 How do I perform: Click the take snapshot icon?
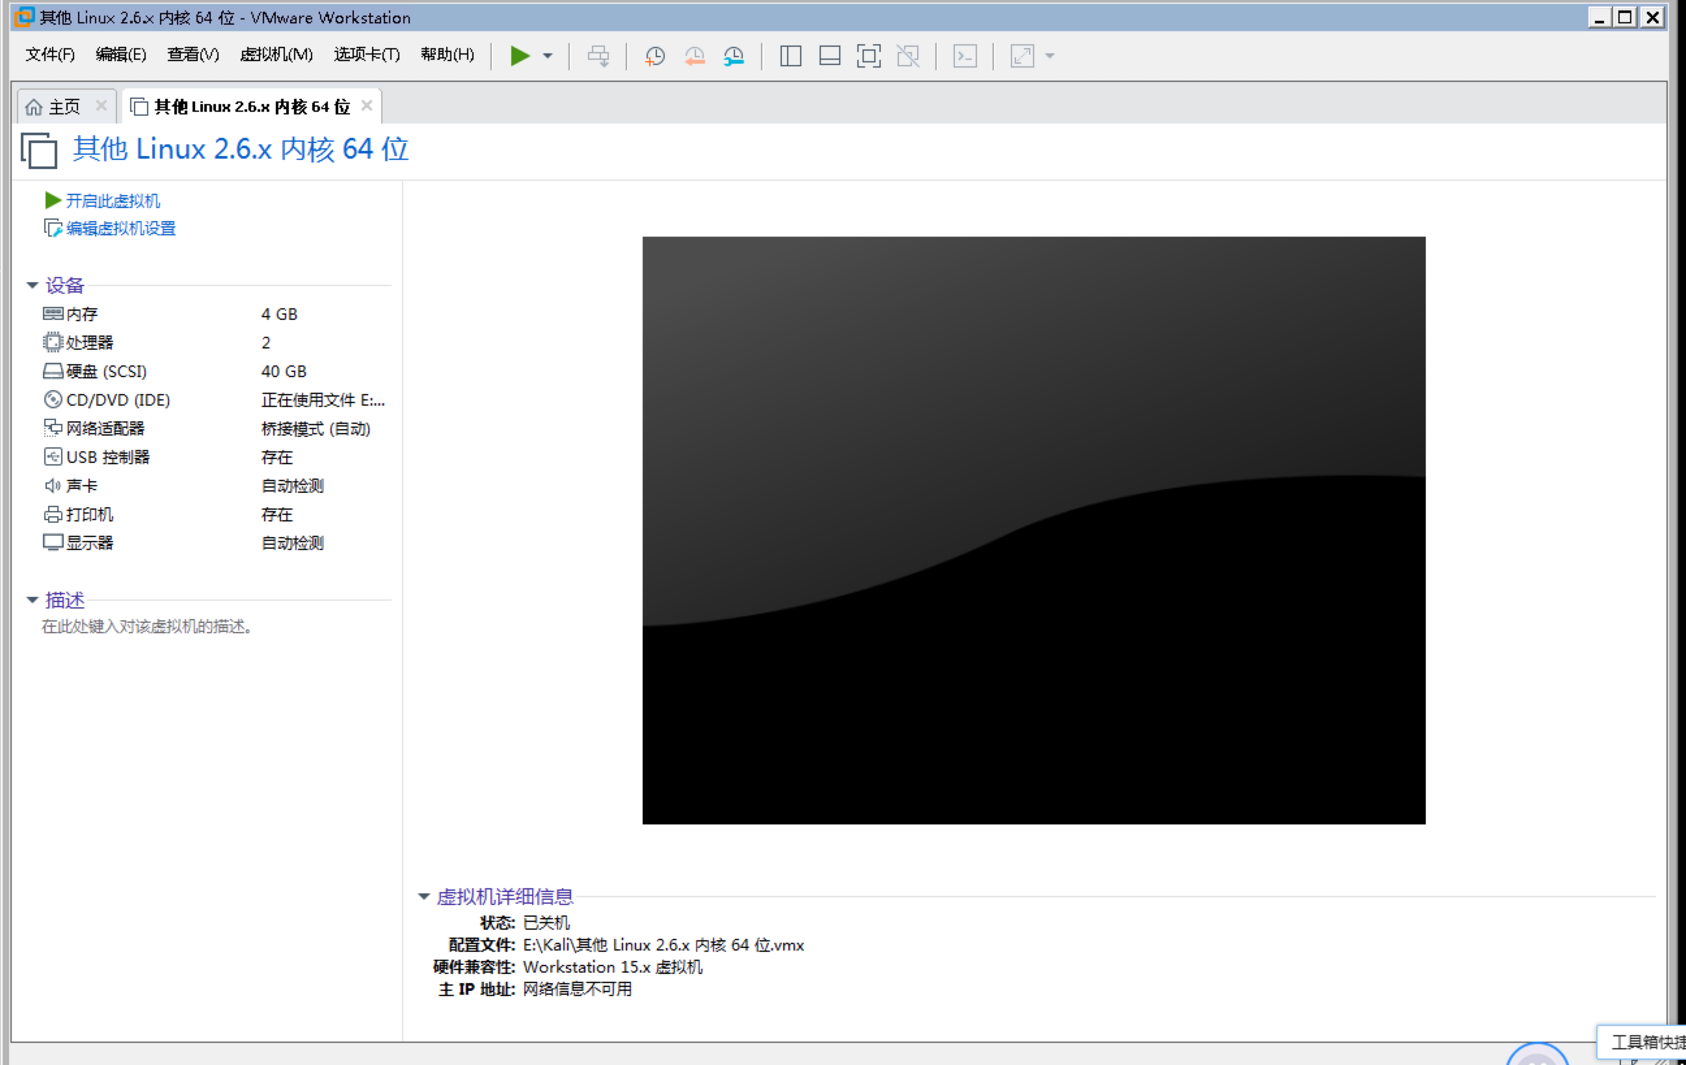(x=654, y=56)
